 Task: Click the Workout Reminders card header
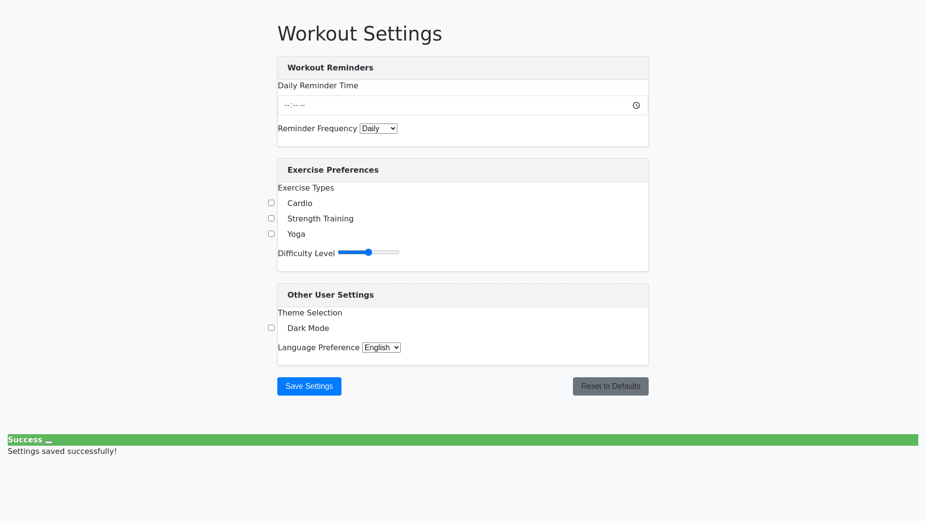330,68
